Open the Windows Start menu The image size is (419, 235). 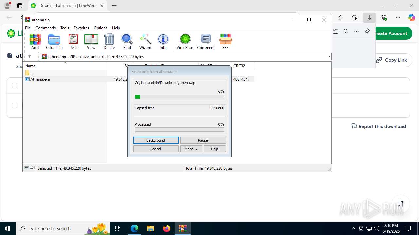click(x=8, y=228)
